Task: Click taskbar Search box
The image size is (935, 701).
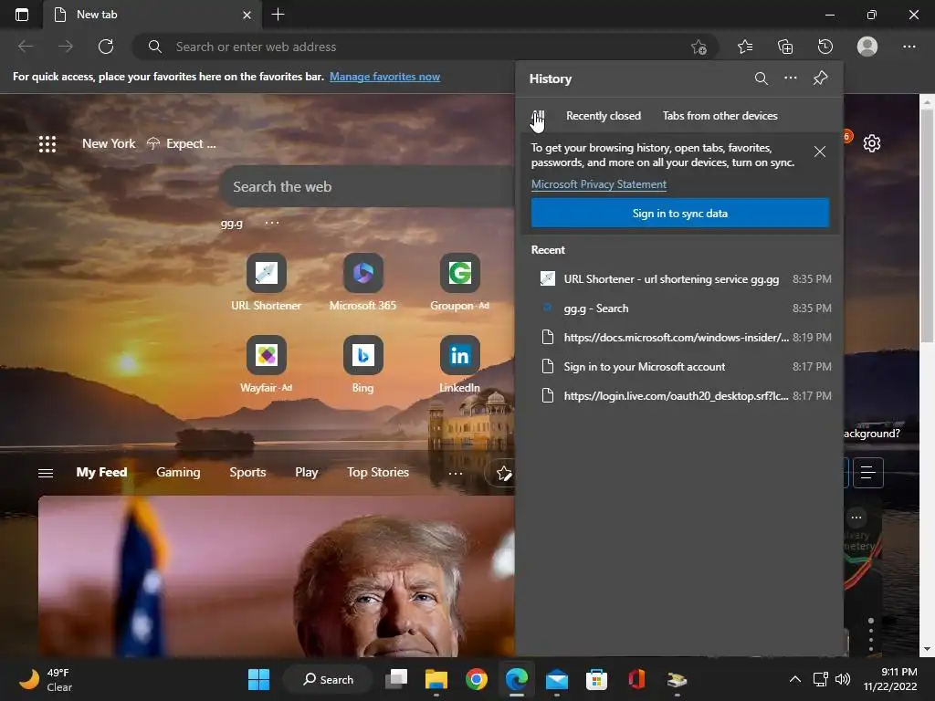Action: (x=328, y=679)
